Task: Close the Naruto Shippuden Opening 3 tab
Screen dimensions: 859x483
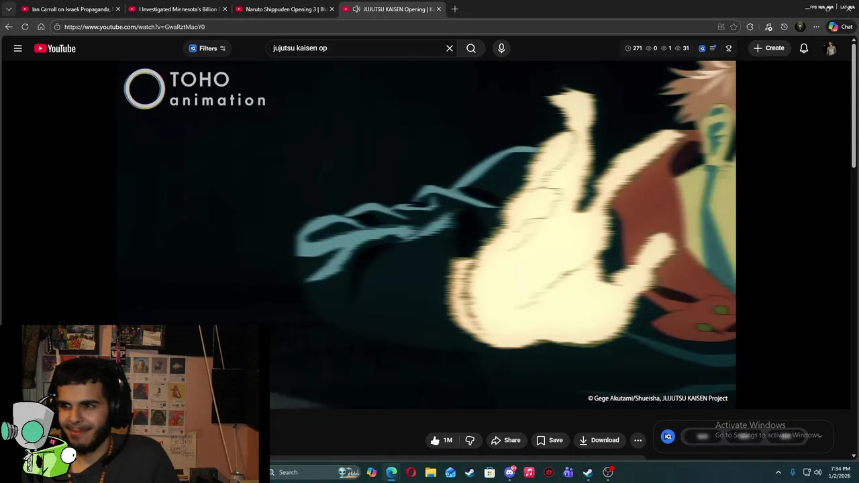Action: 332,9
